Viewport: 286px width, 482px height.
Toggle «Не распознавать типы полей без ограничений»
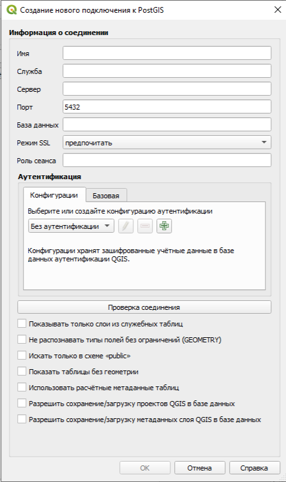pos(22,340)
